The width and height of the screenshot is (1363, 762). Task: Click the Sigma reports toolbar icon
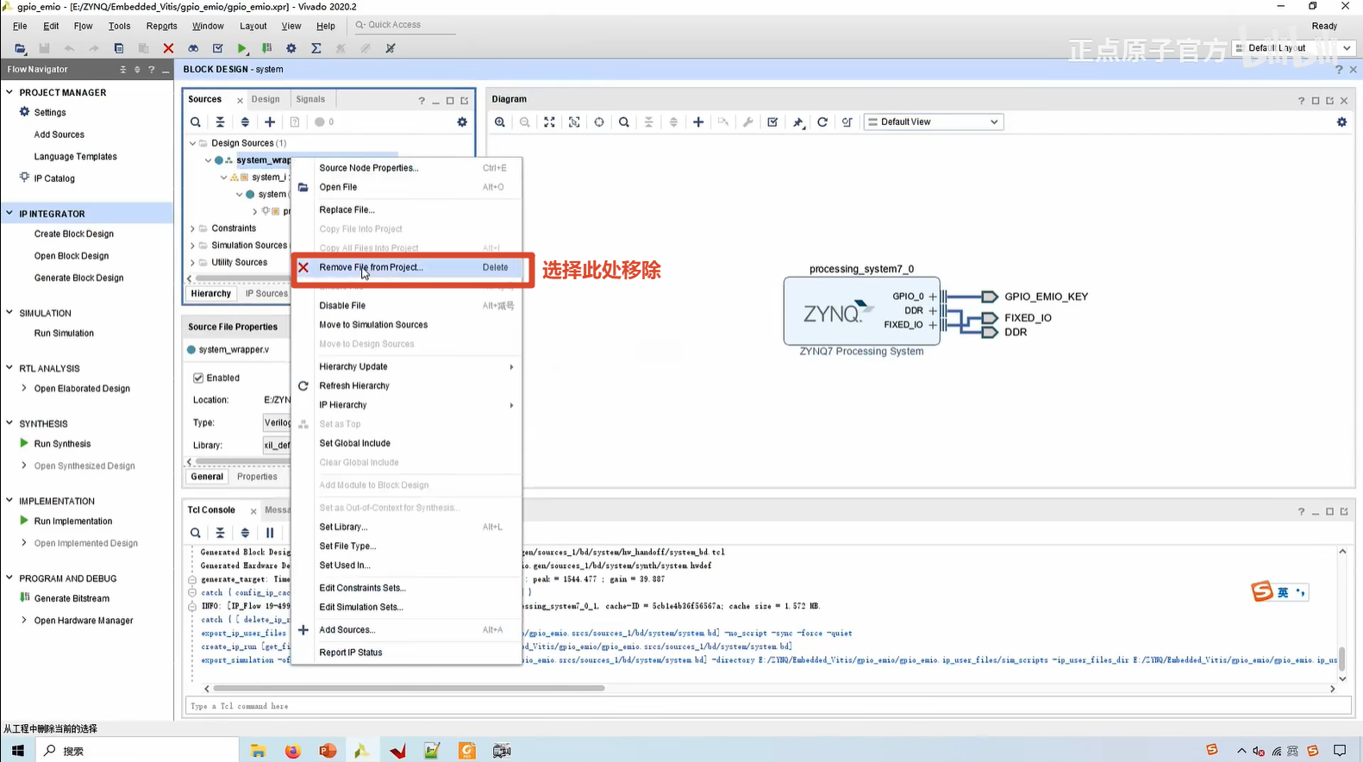316,48
